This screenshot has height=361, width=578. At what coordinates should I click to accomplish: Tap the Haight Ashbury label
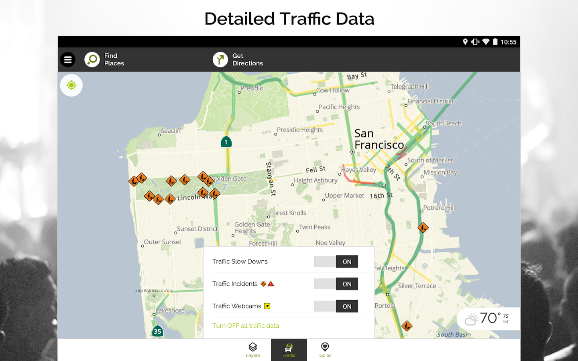pos(315,180)
